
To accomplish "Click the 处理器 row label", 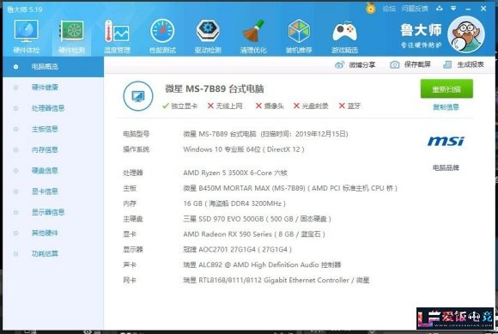I will 133,173.
